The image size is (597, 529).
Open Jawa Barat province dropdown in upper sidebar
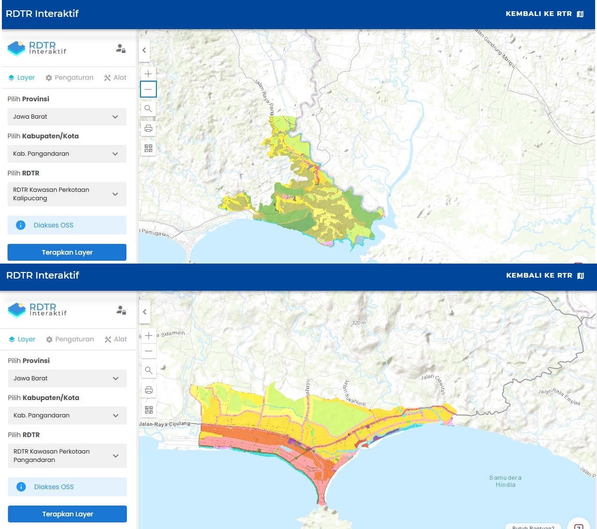click(x=67, y=117)
